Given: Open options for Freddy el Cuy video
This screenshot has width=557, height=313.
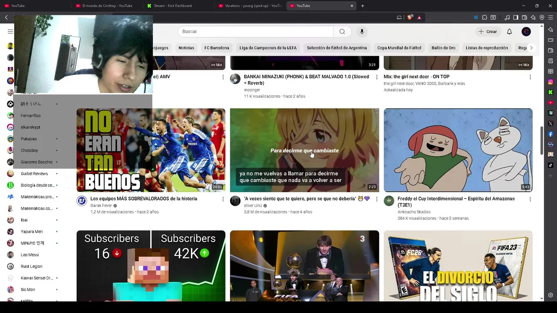Looking at the screenshot, I should tap(530, 199).
